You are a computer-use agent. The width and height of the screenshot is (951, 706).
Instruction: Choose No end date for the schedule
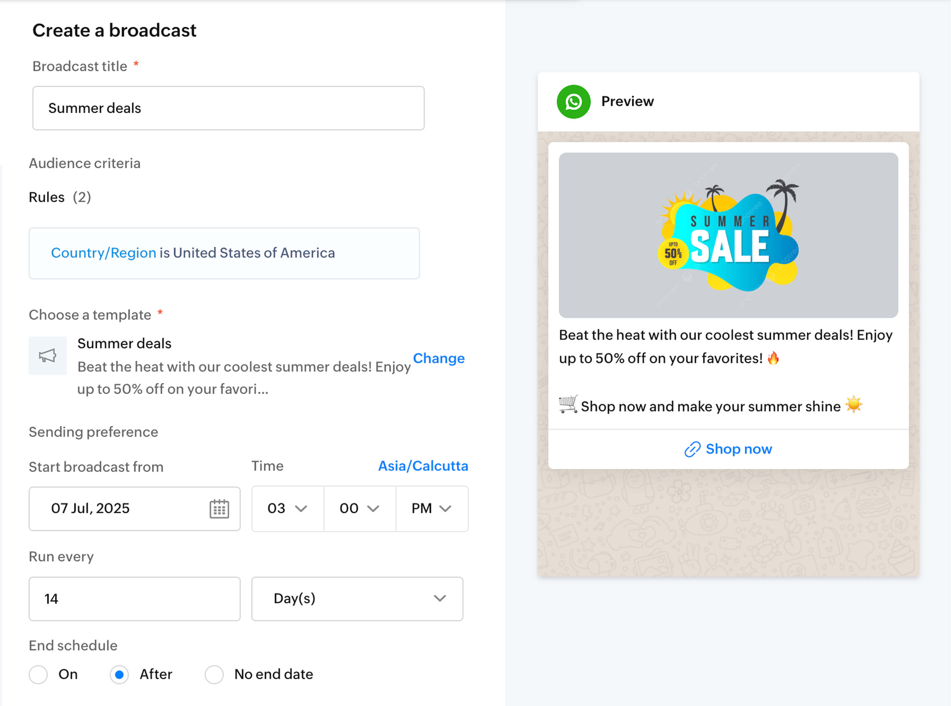[214, 674]
